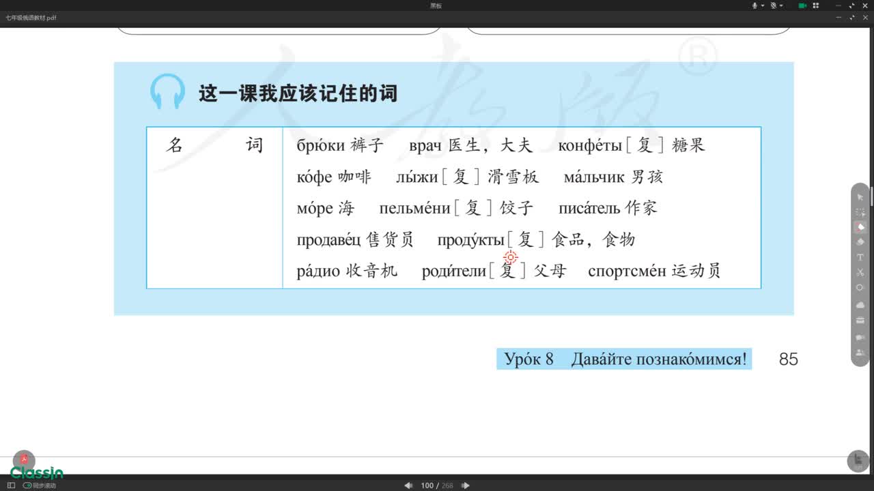Maximize the PDF document panel
This screenshot has width=874, height=491.
point(851,18)
